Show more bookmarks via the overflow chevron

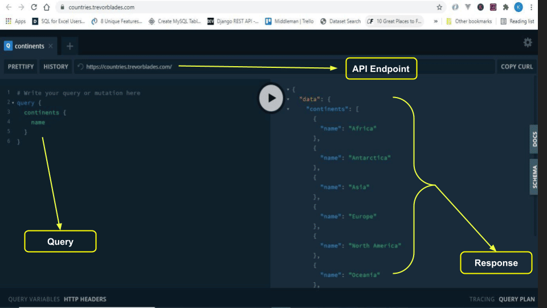pos(436,21)
